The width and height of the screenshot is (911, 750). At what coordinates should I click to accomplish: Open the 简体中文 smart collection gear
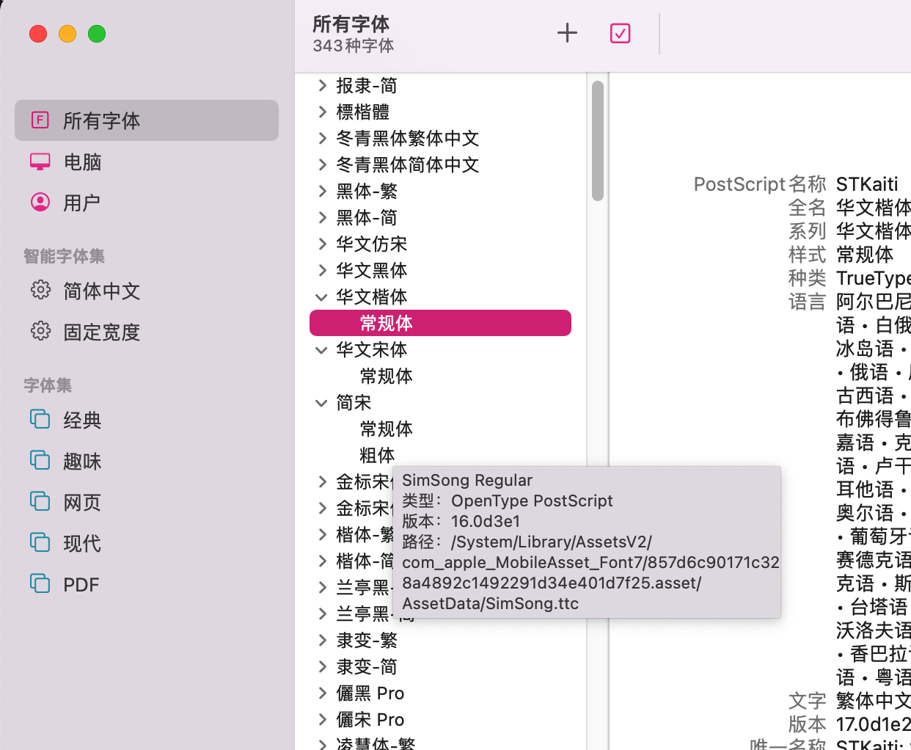click(x=40, y=291)
